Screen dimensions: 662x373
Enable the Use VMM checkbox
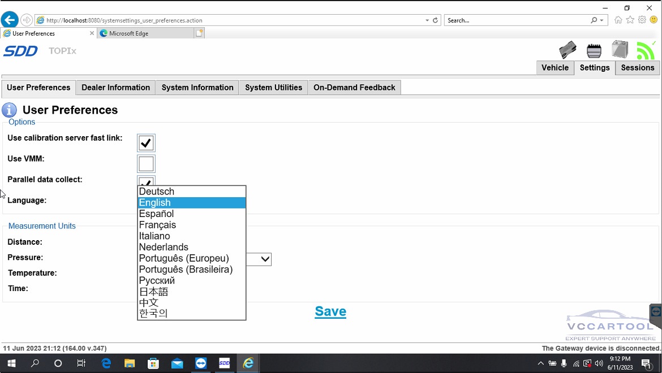point(146,164)
